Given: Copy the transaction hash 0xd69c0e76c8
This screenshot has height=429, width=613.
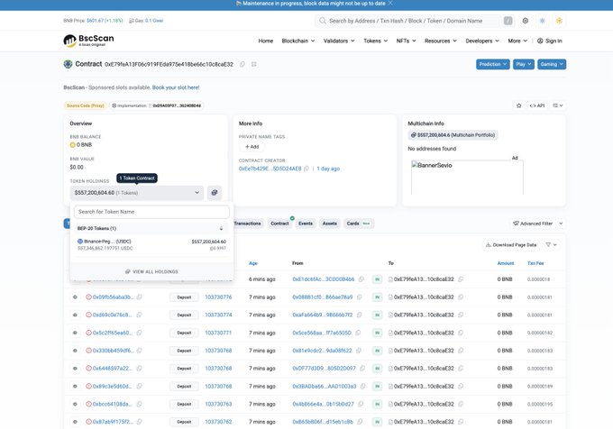Looking at the screenshot, I should click(x=140, y=315).
